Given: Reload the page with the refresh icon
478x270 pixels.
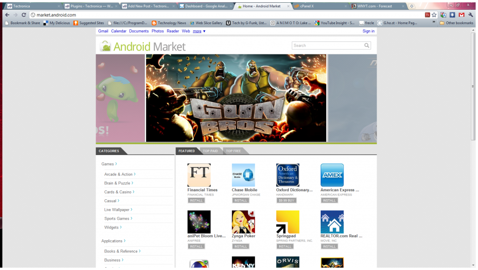Looking at the screenshot, I should point(24,15).
